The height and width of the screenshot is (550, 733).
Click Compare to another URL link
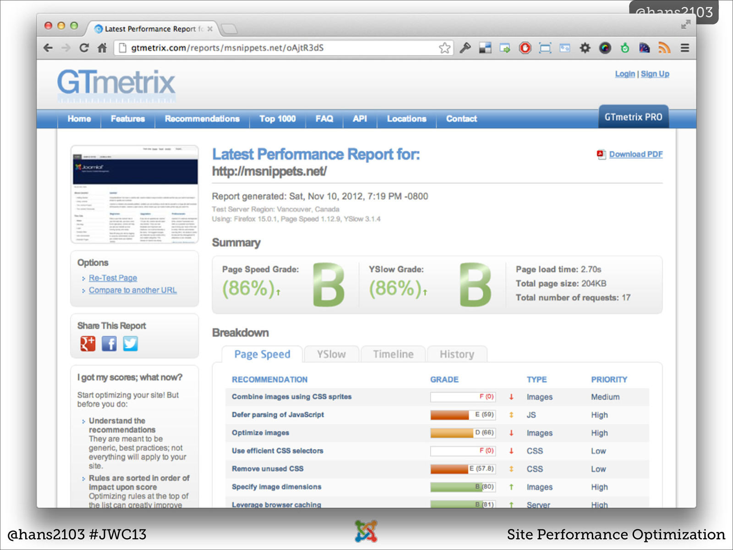tap(133, 290)
